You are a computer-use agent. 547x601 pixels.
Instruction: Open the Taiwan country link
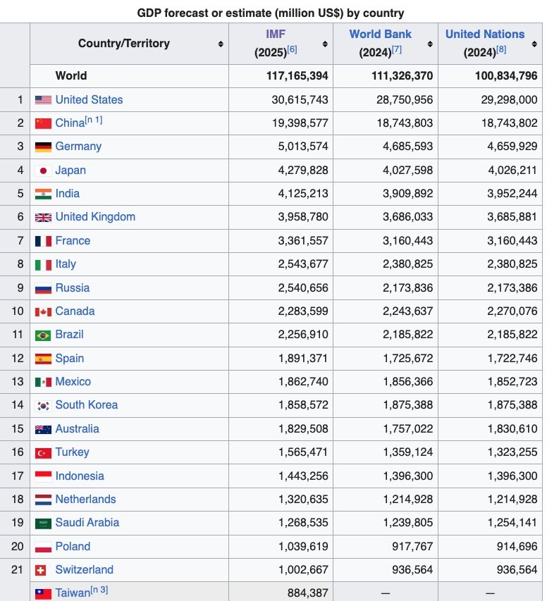click(73, 594)
